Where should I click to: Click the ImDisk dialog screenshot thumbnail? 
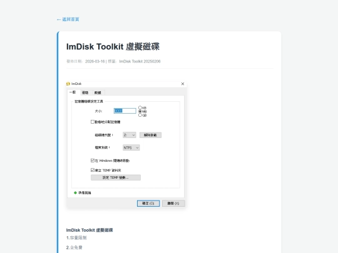click(x=126, y=145)
